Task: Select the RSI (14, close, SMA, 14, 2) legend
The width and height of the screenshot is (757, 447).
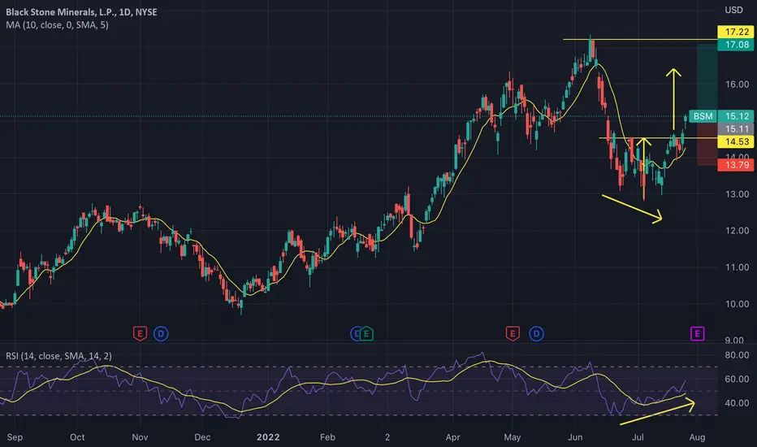Action: [58, 356]
